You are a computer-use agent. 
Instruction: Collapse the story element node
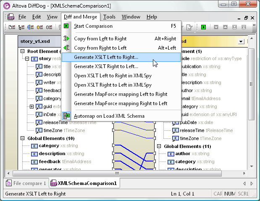(x=27, y=58)
